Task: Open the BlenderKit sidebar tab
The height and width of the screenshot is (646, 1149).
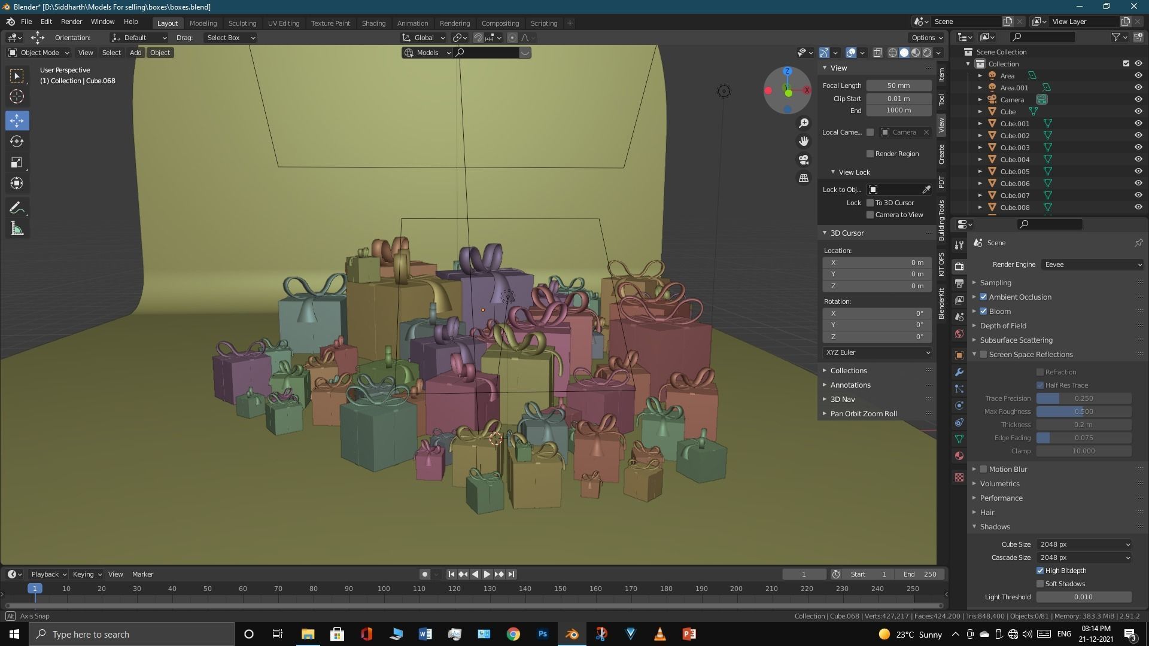Action: click(942, 303)
